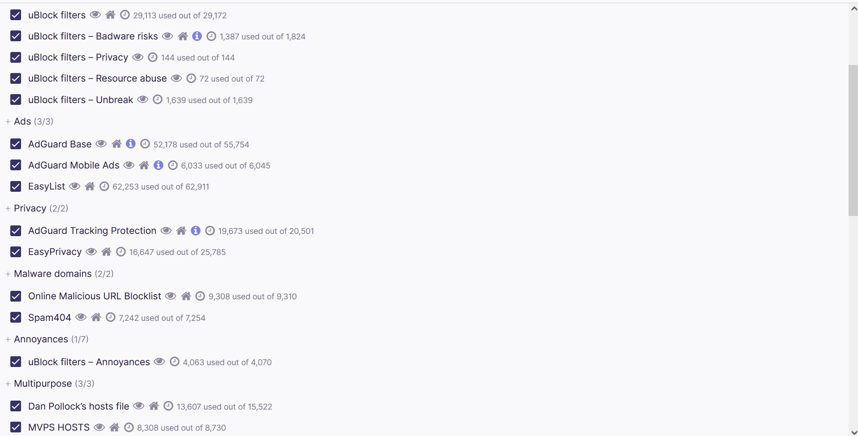View contents of the Spam404 list
The height and width of the screenshot is (436, 858).
pos(81,317)
